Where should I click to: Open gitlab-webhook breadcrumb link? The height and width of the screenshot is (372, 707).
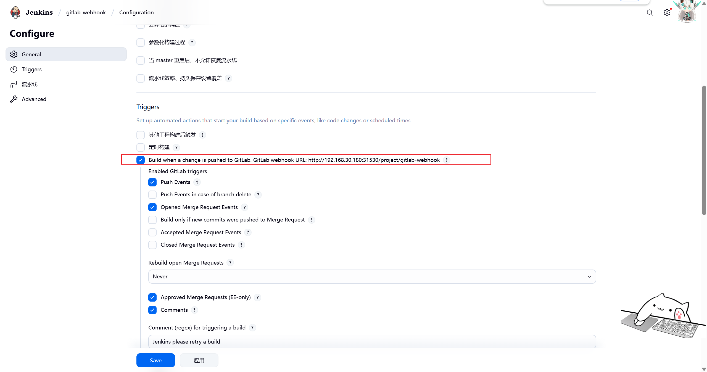tap(86, 12)
